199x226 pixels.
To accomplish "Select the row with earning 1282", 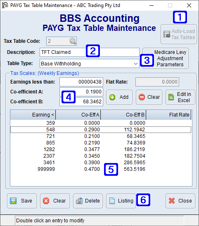I will click(x=101, y=149).
